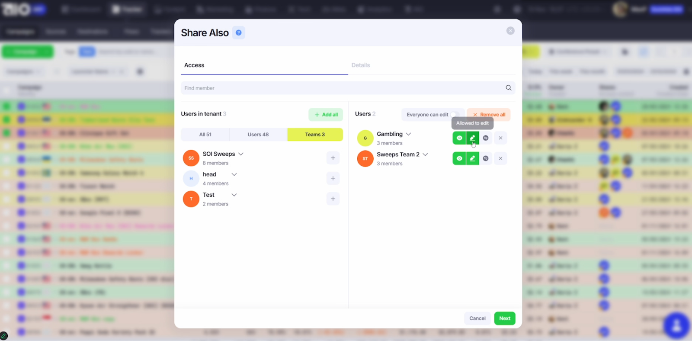Click the search magnifier icon

[x=508, y=88]
